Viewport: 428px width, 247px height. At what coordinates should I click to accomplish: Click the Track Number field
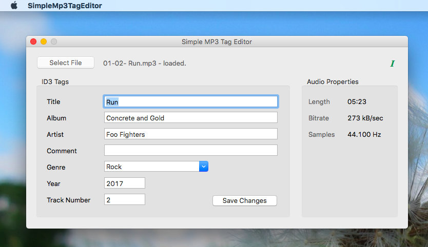click(x=125, y=199)
